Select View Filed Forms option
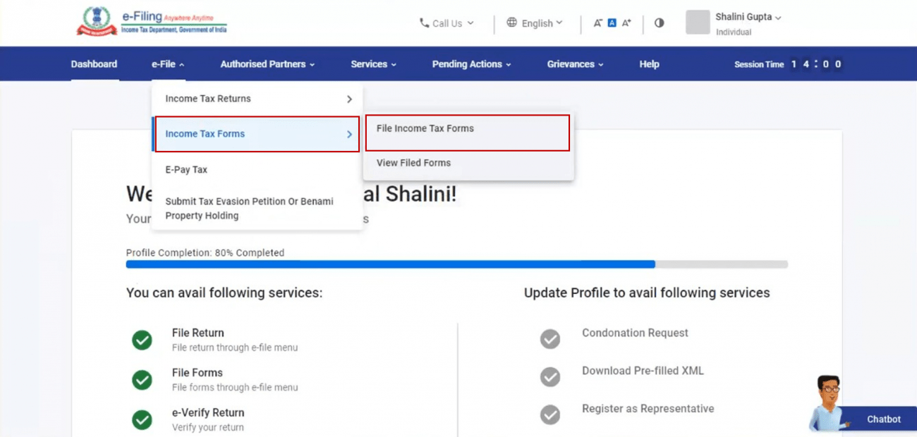The width and height of the screenshot is (917, 437). [x=413, y=163]
